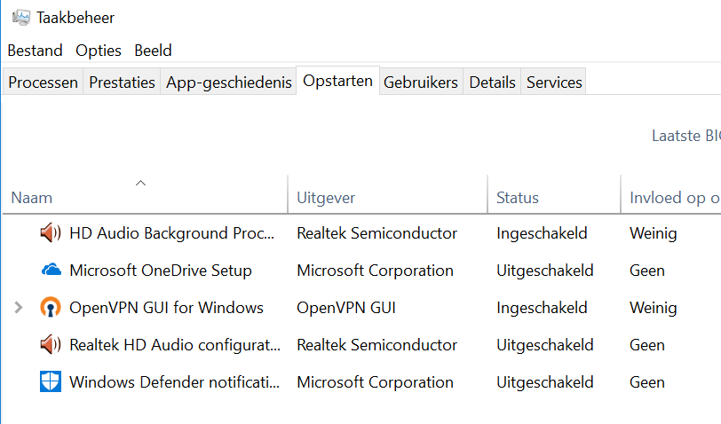
Task: Click the Realtek HD Audio configuration speaker icon
Action: click(51, 345)
